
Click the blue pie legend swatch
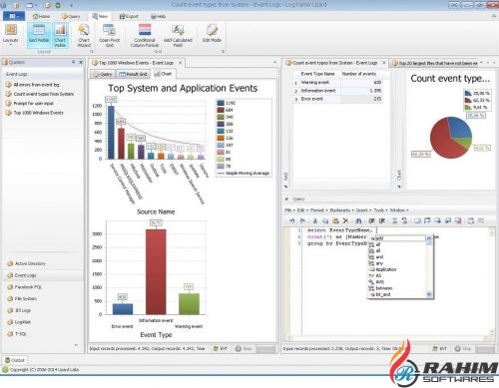click(468, 94)
